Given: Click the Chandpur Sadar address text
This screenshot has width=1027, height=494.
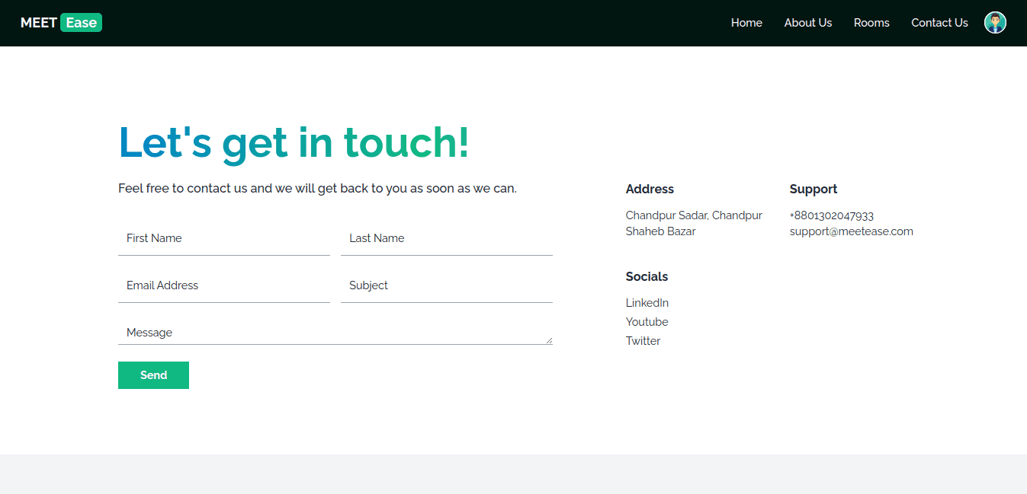Looking at the screenshot, I should click(693, 215).
